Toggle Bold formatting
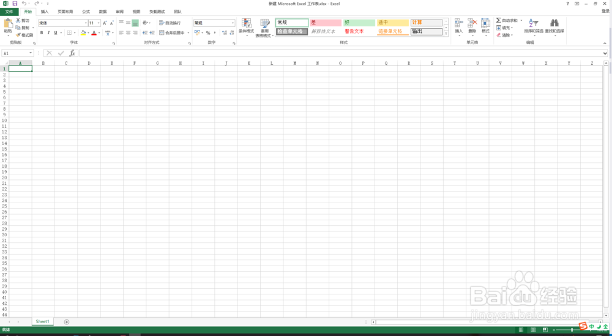The width and height of the screenshot is (612, 336). tap(42, 33)
